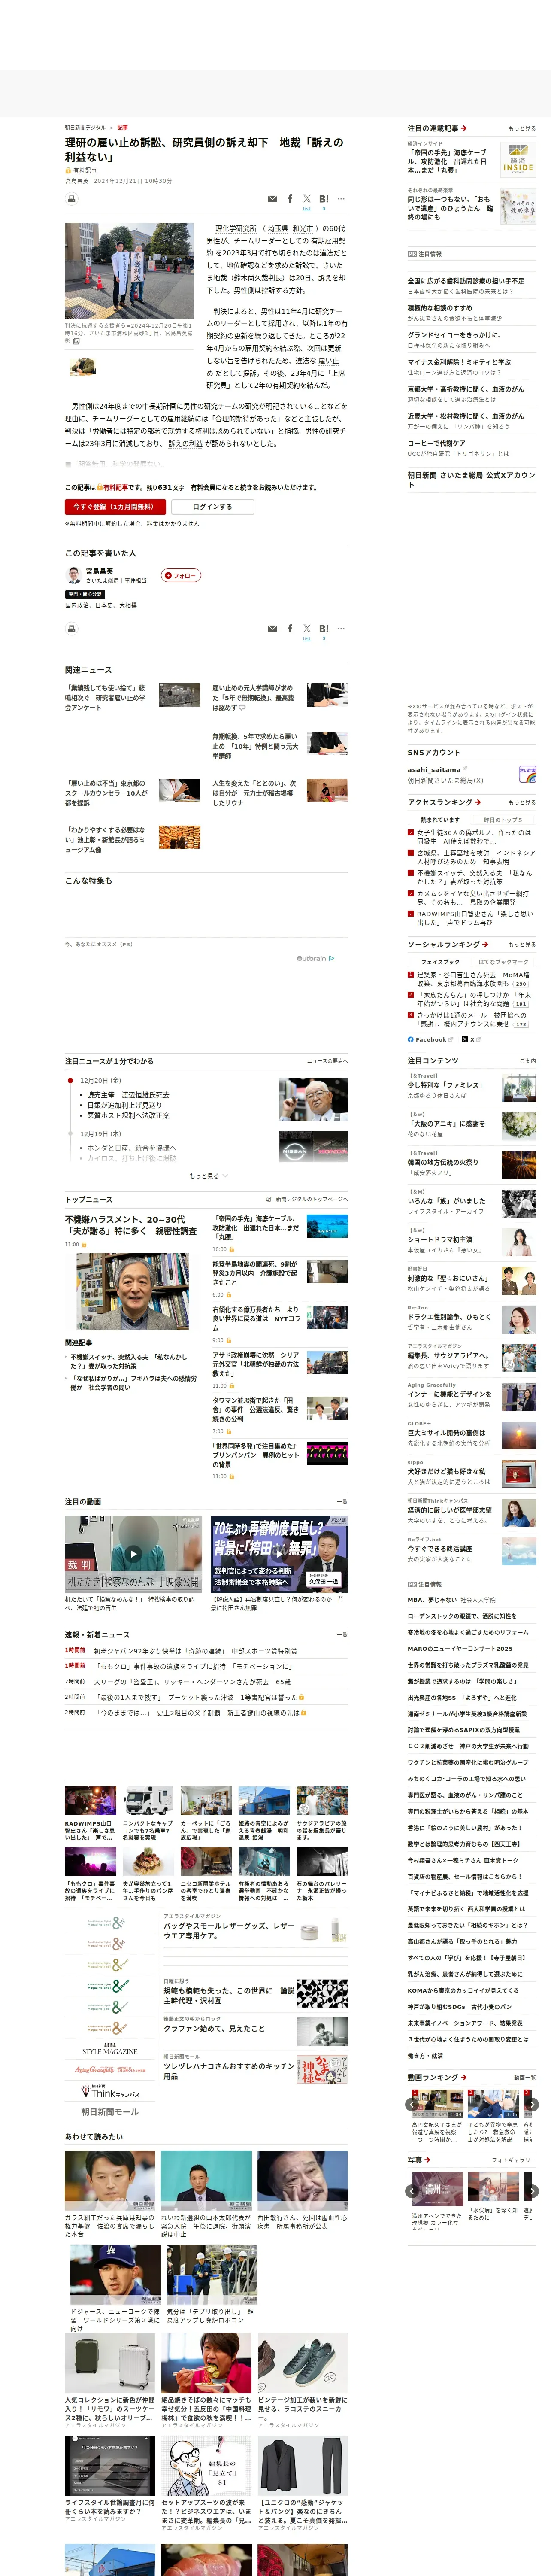Click red arrow beside 注目の連載記事 heading
Viewport: 551px width, 2576px height.
tap(464, 128)
